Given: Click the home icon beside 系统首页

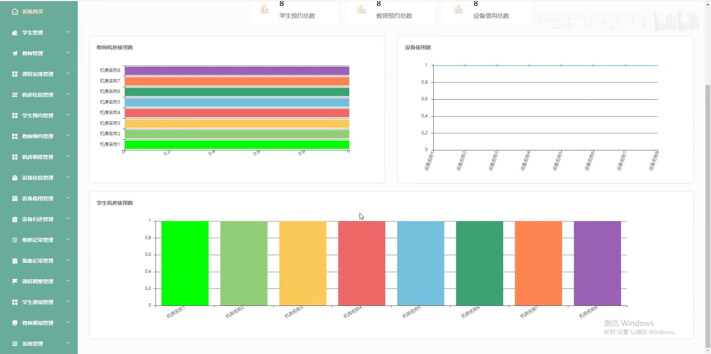Looking at the screenshot, I should coord(15,12).
